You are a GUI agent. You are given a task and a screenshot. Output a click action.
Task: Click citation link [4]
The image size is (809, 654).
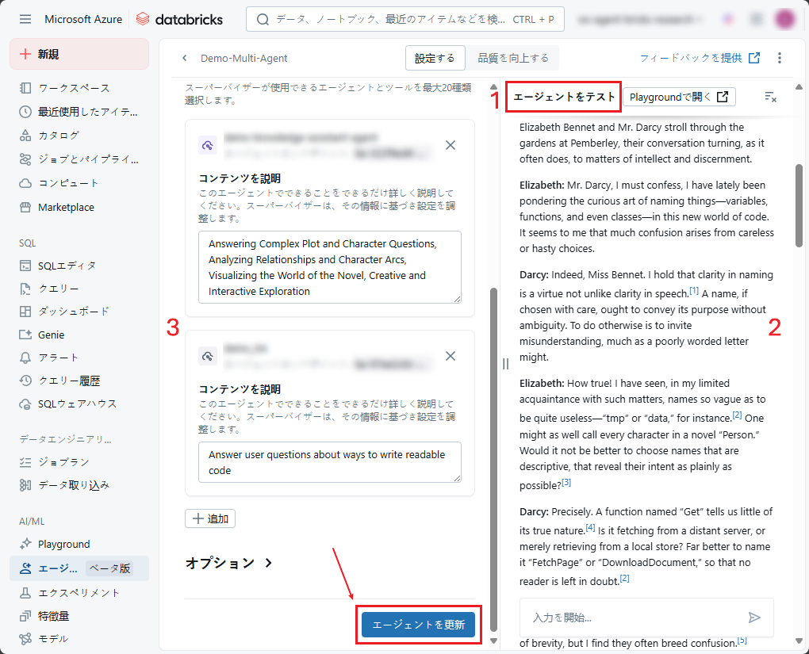tap(590, 527)
